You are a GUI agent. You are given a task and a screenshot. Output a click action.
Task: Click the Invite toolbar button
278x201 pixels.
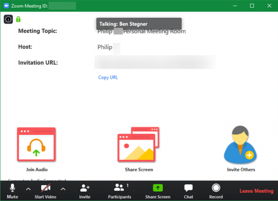85,191
